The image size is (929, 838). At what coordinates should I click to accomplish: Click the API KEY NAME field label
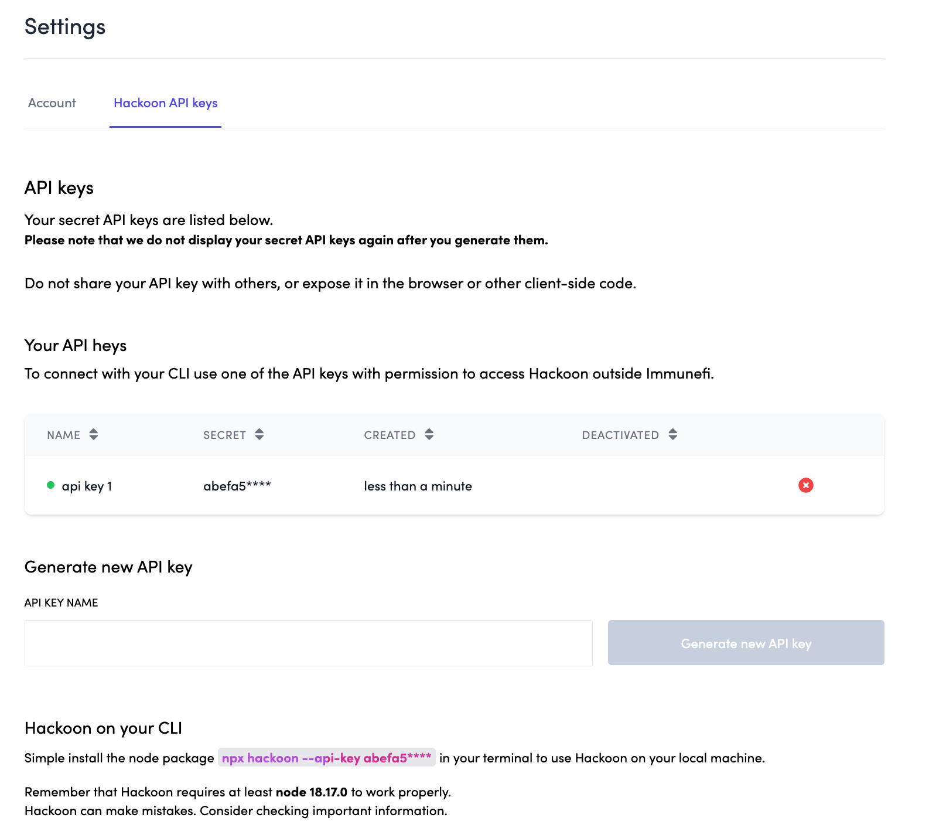point(62,602)
